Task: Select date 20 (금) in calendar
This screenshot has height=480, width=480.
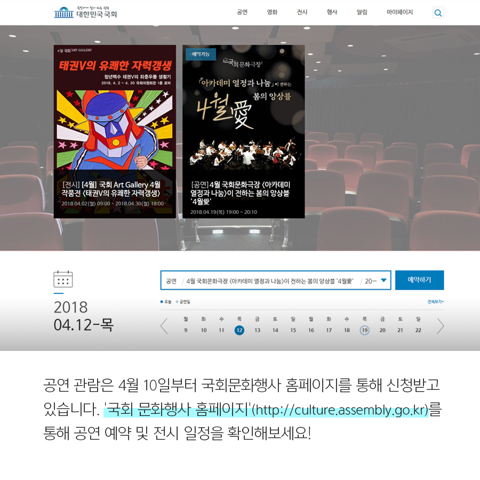Action: [x=382, y=330]
